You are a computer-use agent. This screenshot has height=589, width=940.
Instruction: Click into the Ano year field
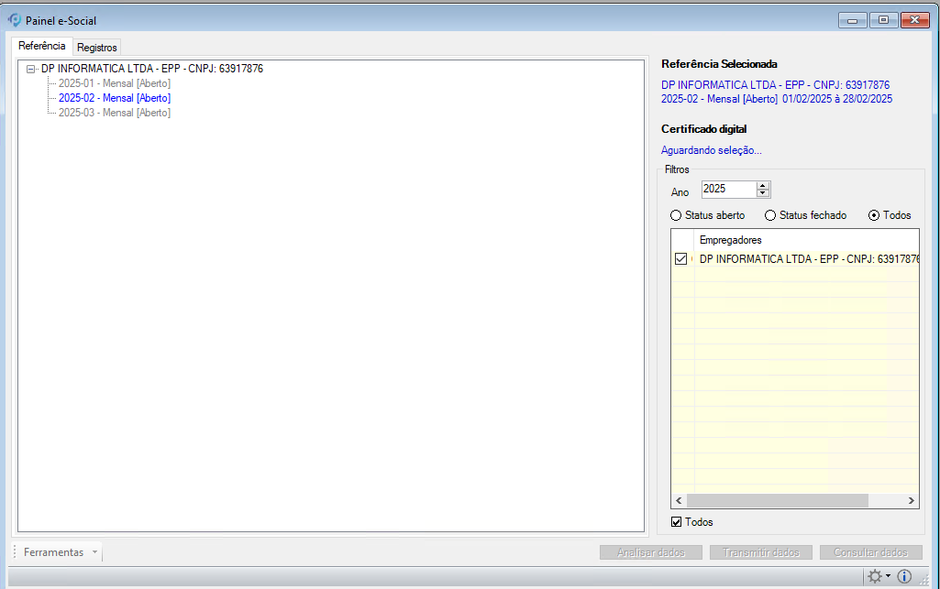click(728, 189)
